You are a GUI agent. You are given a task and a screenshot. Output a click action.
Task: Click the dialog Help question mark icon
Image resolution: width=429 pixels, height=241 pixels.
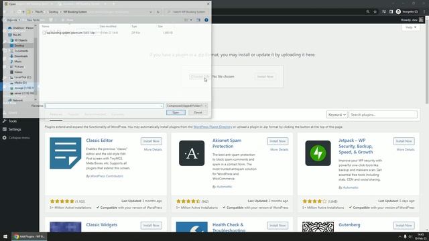point(206,20)
